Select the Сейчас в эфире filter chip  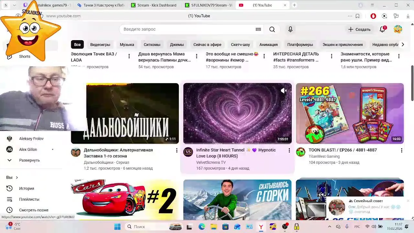pyautogui.click(x=207, y=45)
